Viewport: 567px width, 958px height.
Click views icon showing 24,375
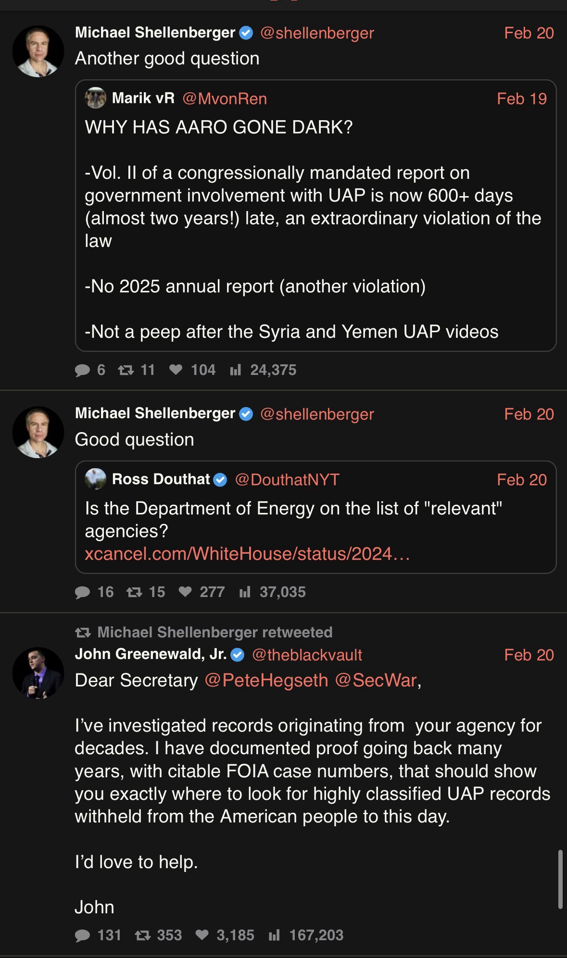pyautogui.click(x=235, y=370)
